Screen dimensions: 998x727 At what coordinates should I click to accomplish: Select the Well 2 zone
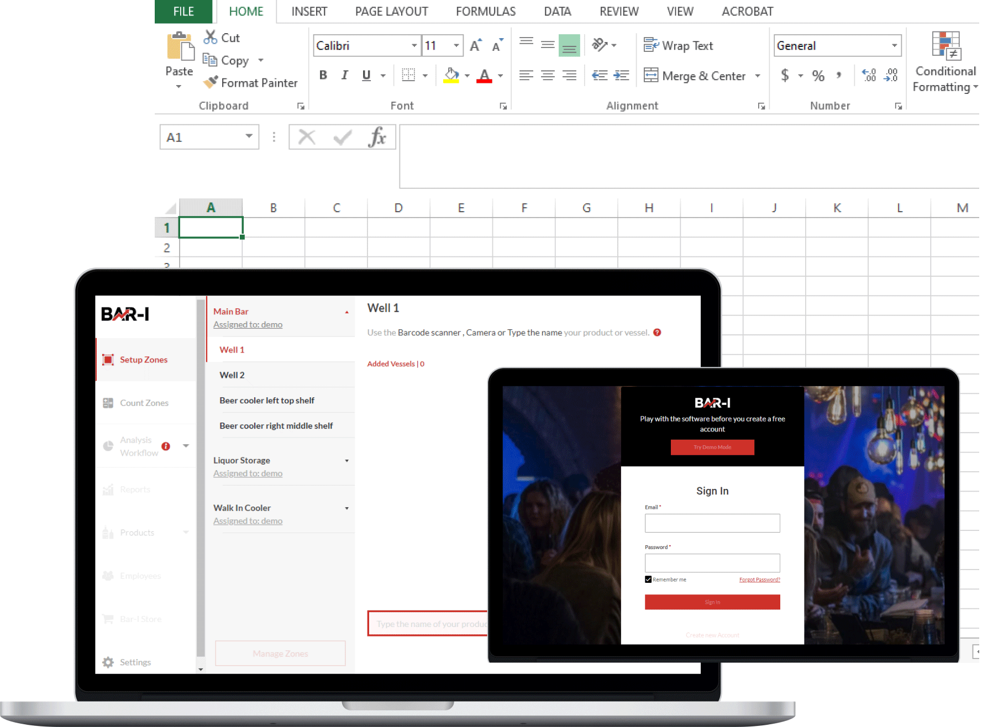(x=281, y=375)
